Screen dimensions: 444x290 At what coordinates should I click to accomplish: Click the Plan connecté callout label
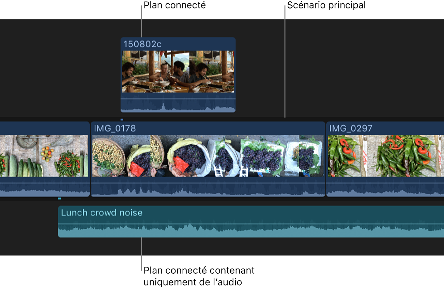174,5
